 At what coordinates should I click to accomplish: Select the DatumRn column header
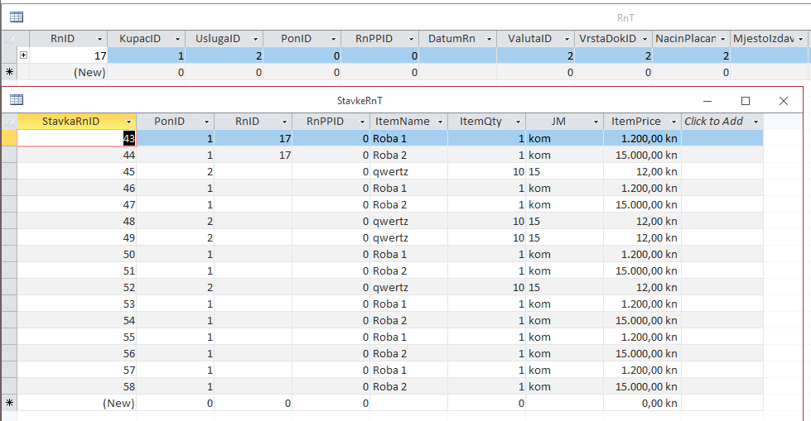click(x=458, y=39)
